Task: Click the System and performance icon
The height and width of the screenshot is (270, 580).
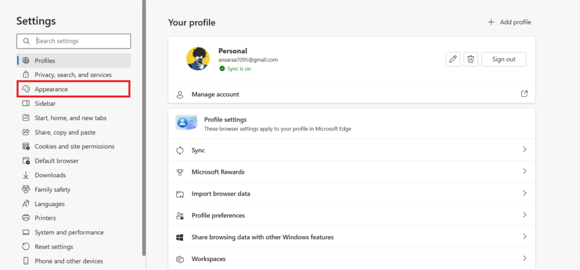Action: pos(26,232)
